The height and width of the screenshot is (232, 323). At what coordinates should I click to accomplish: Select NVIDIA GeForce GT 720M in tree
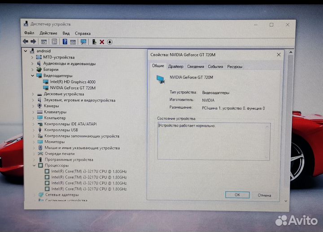coord(73,88)
